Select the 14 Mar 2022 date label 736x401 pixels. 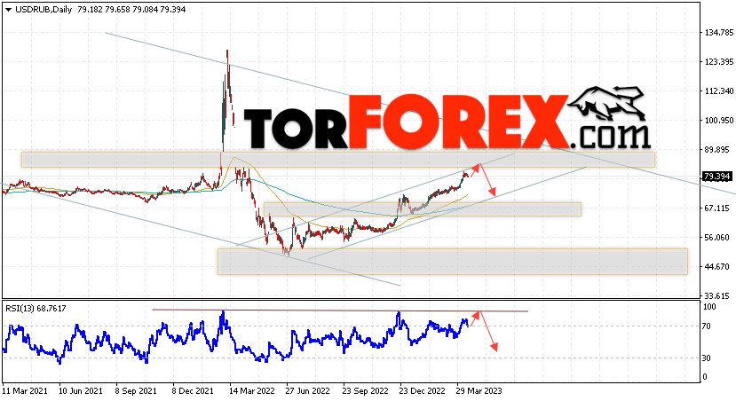[251, 390]
